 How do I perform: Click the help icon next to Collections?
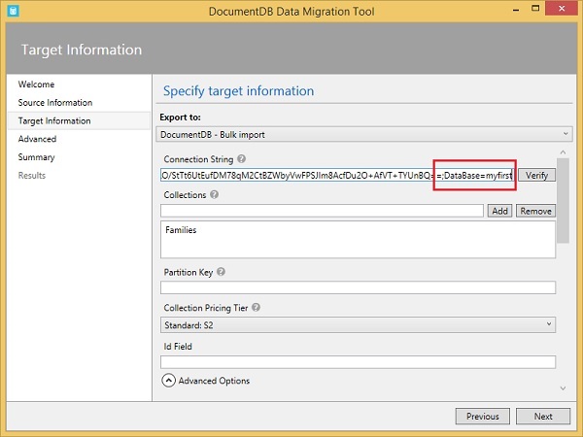tap(214, 194)
